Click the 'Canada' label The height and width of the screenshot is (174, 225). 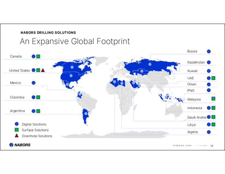click(x=16, y=57)
